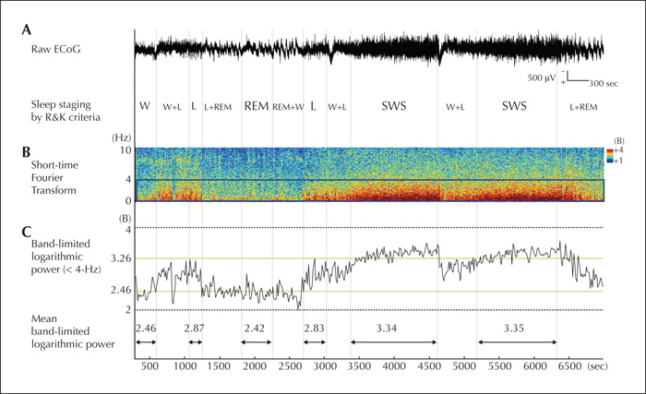Screen dimensions: 646x394
Task: Click the '2' y-axis tick in panel C
Action: click(128, 309)
